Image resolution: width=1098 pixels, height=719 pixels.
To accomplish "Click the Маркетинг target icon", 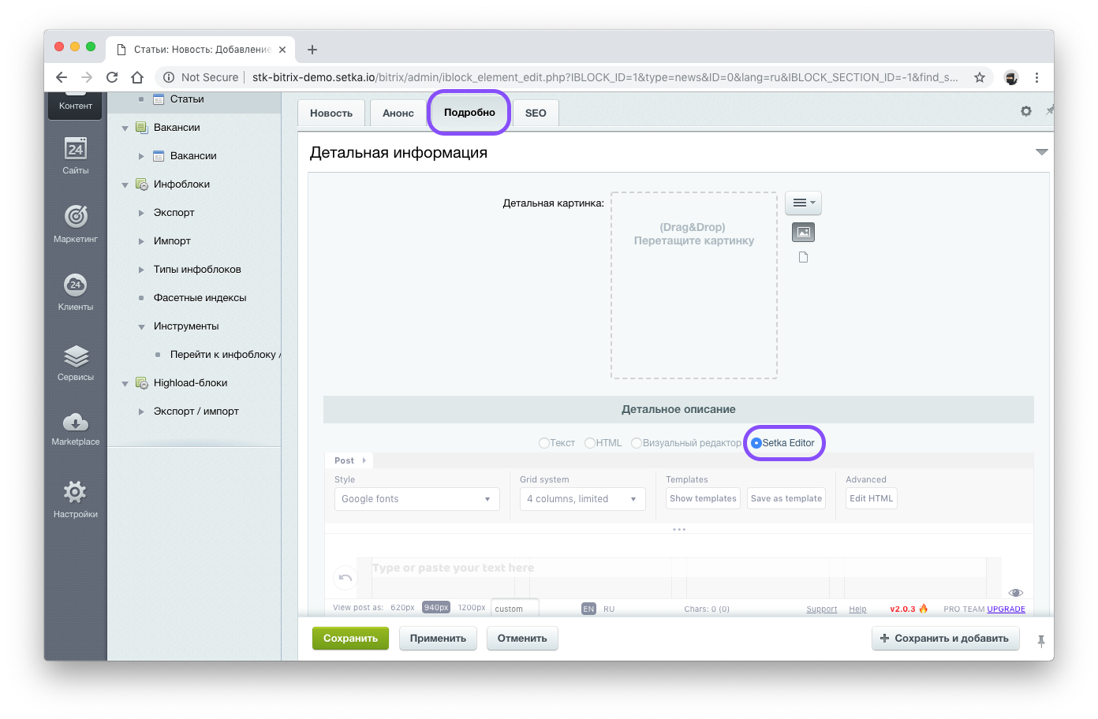I will click(76, 216).
